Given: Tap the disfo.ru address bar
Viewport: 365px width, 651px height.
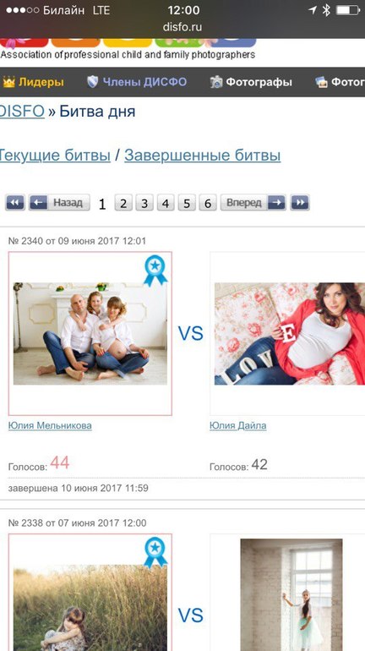Looking at the screenshot, I should point(182,27).
